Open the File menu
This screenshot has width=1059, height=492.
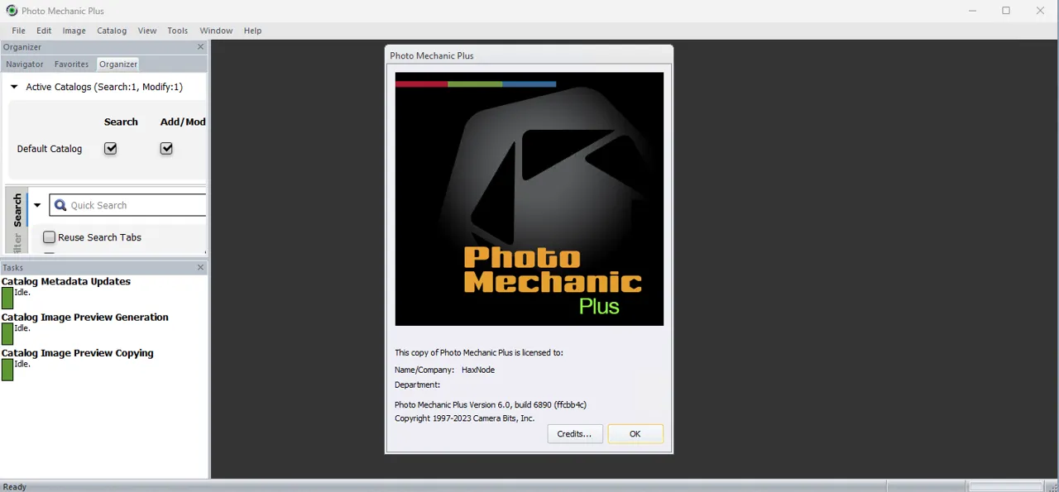click(19, 31)
